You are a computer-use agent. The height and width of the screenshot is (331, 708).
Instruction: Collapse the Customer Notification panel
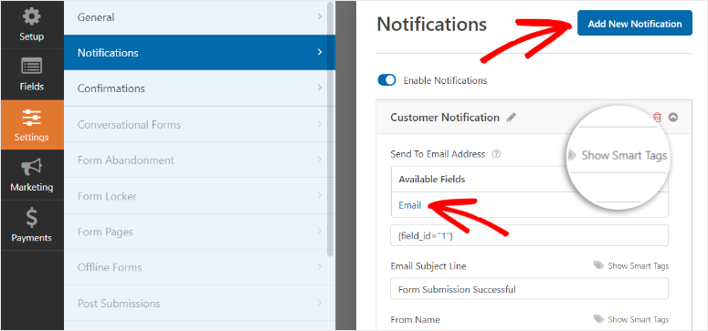pos(673,118)
